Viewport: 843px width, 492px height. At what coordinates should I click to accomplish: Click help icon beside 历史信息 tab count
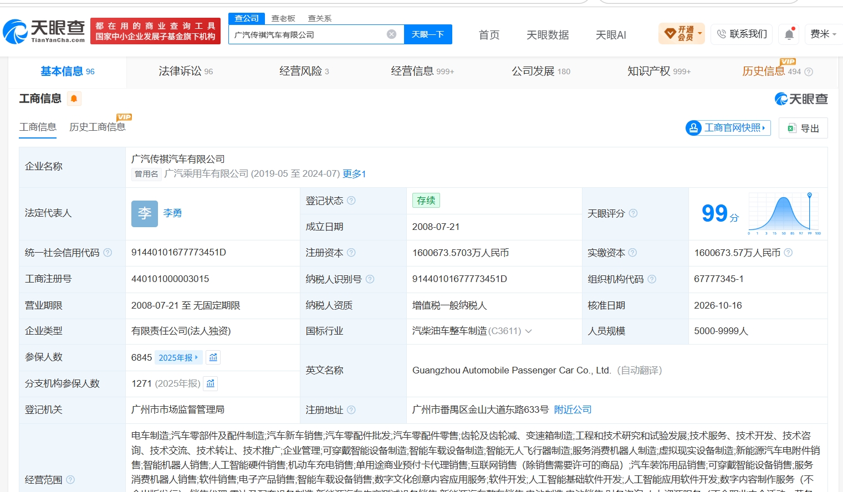pyautogui.click(x=809, y=71)
